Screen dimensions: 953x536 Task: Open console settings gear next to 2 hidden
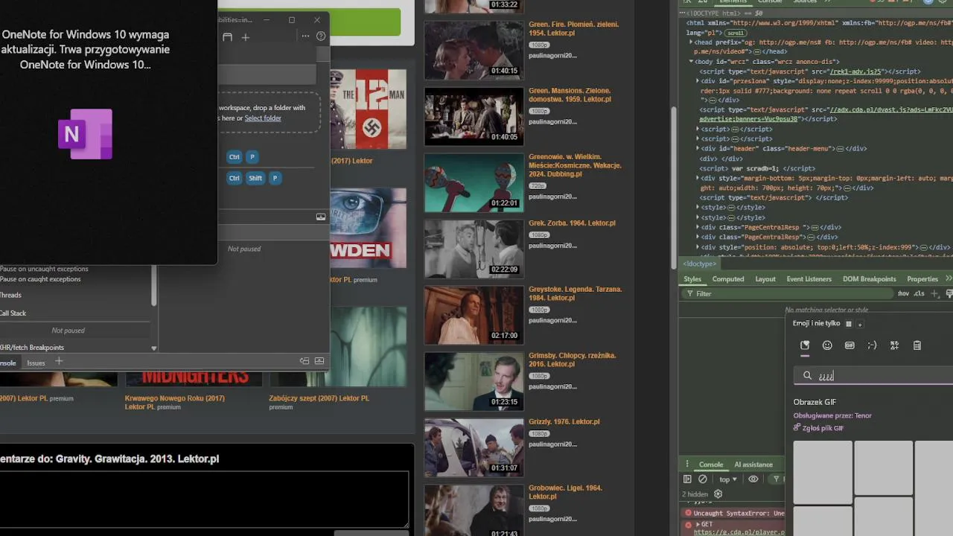coord(718,494)
